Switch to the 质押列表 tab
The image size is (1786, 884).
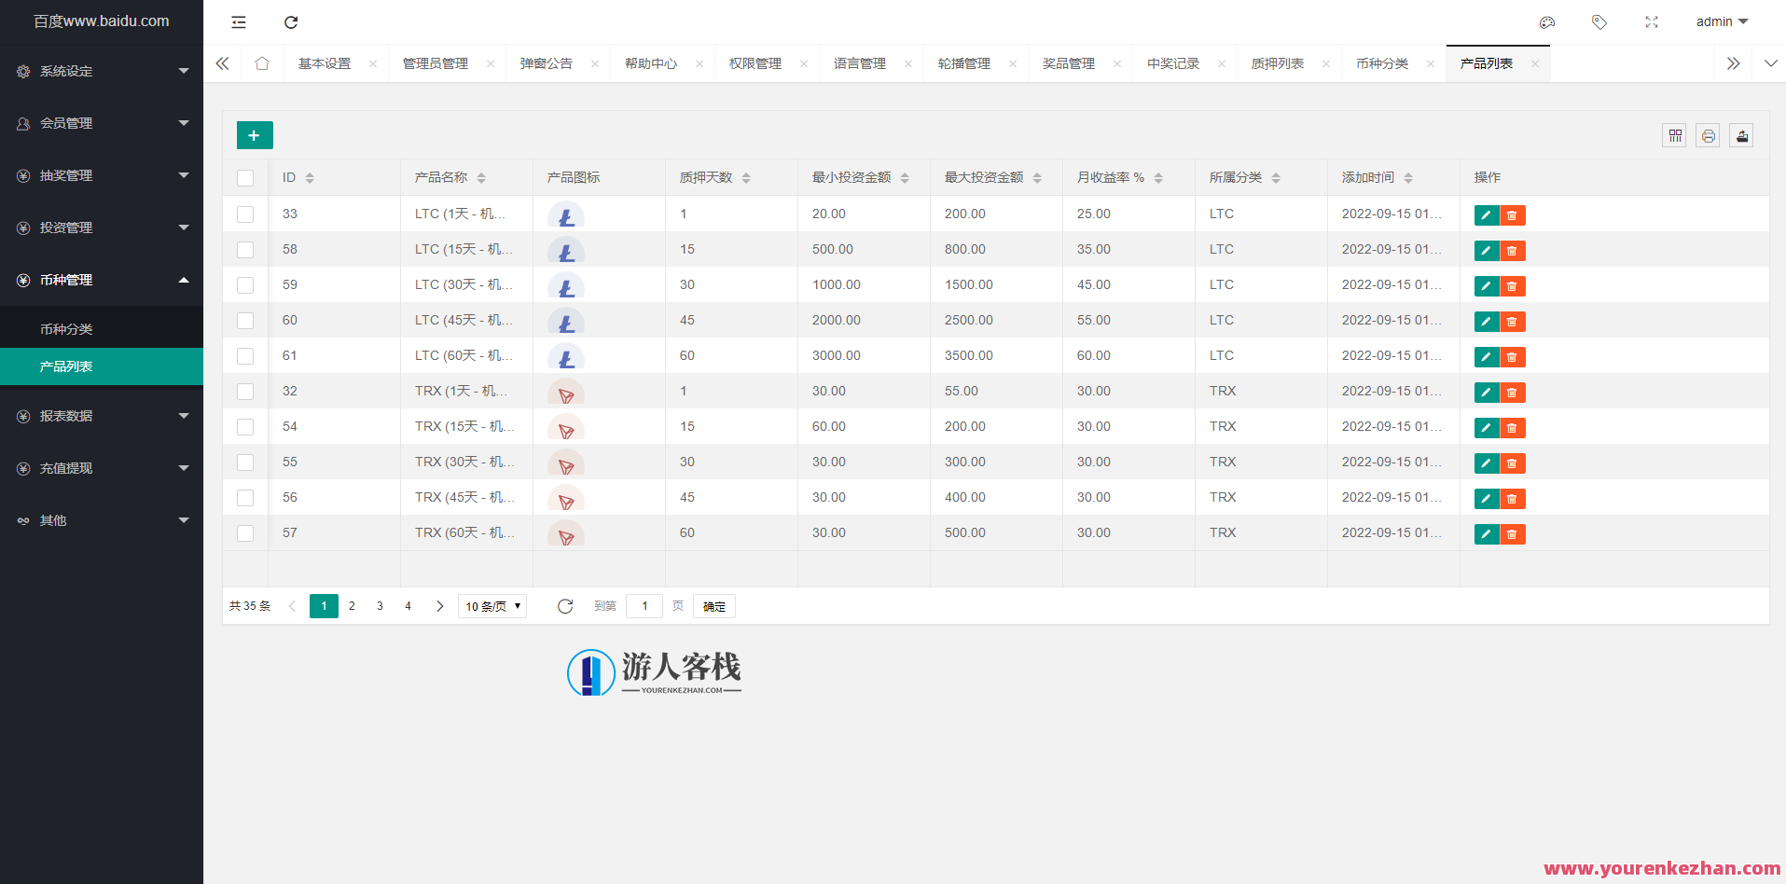coord(1279,62)
